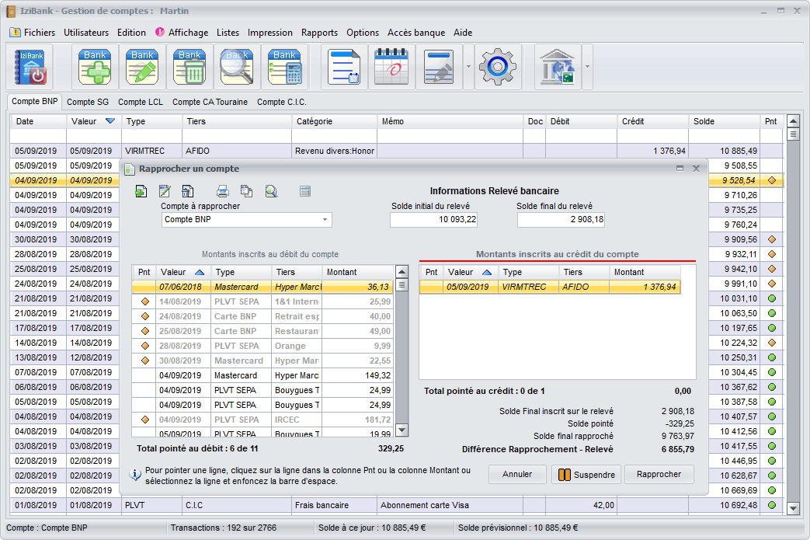Click the calculator icon in reconcile dialog
This screenshot has height=540, width=810.
coord(305,191)
